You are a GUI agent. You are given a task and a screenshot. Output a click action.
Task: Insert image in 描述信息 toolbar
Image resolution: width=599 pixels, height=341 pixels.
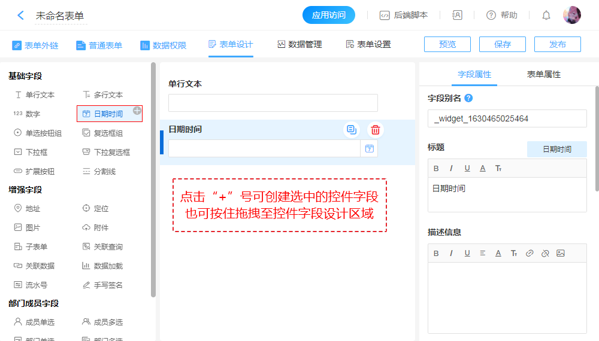point(561,253)
